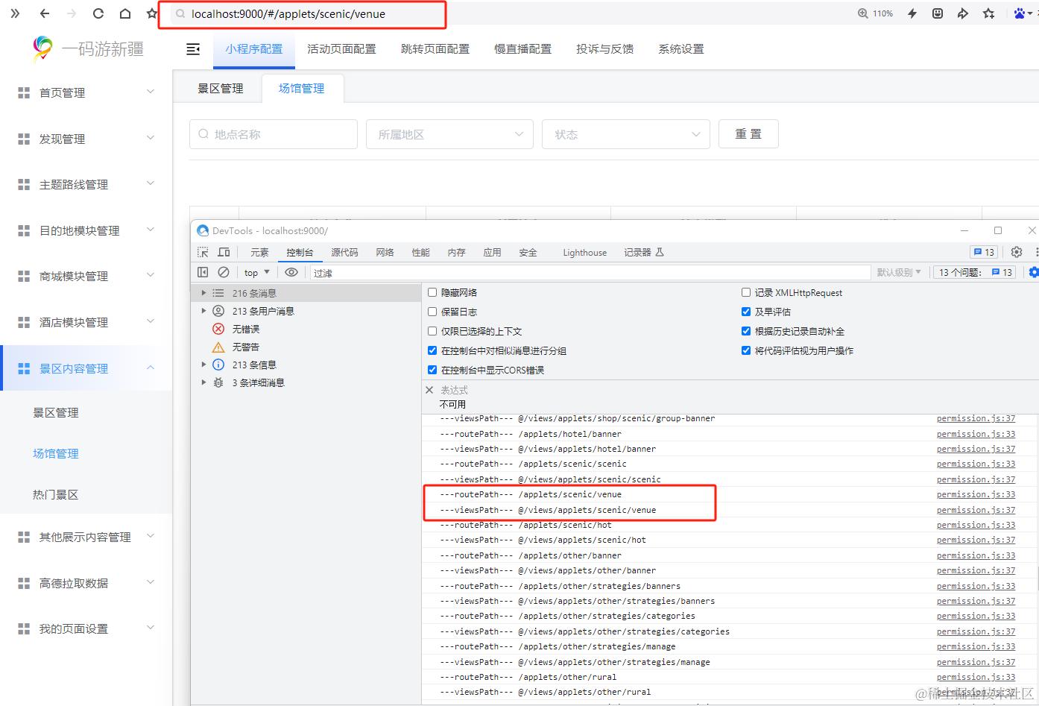Uncheck 及早评估 checkbox
The image size is (1039, 706).
746,312
